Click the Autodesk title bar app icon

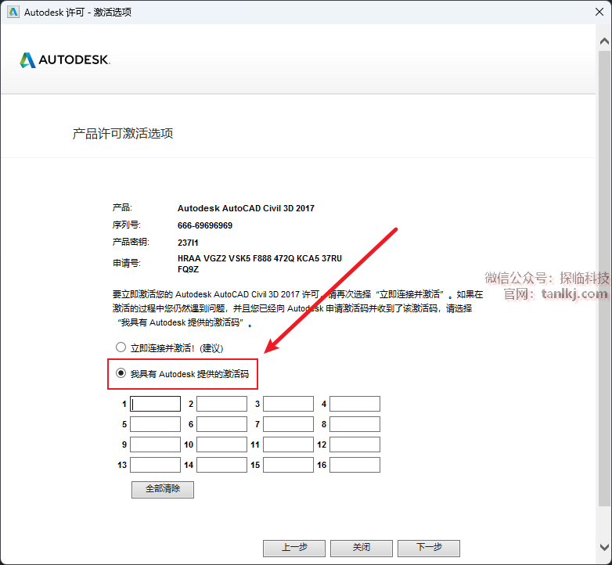(x=13, y=12)
